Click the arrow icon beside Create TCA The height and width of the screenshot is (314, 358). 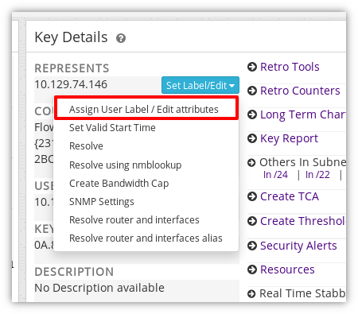point(252,196)
